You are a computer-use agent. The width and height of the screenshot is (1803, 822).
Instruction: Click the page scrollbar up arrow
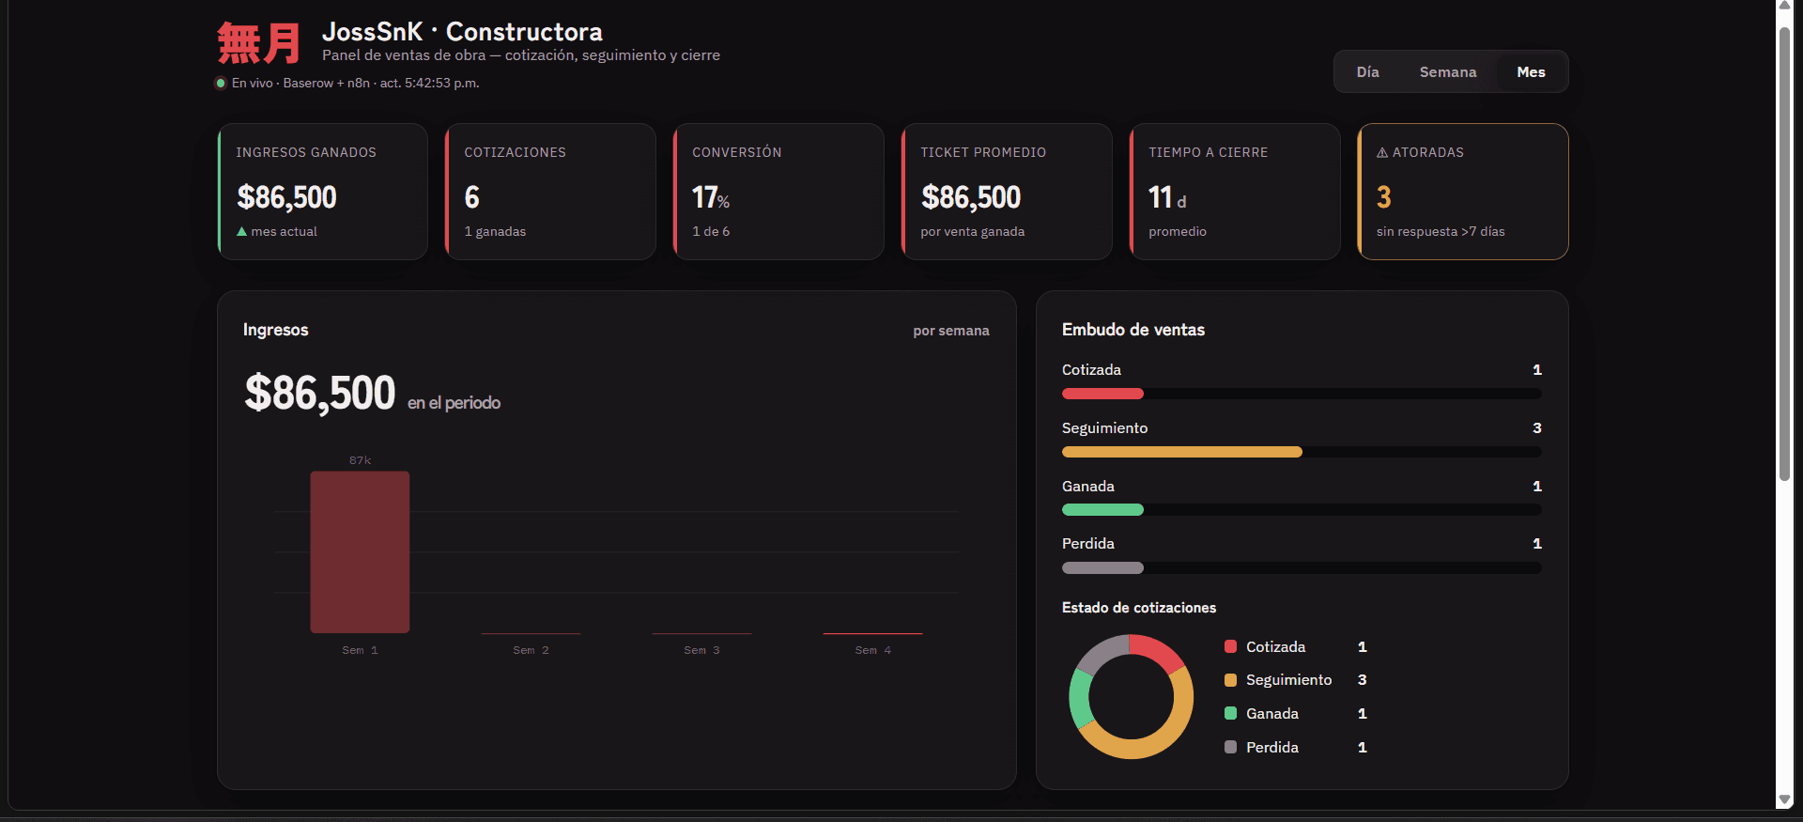point(1784,6)
